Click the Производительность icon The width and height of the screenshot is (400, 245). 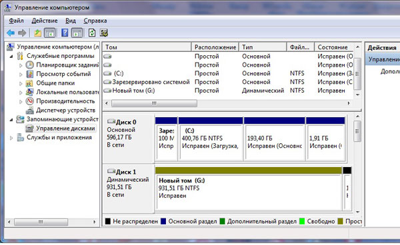[30, 101]
